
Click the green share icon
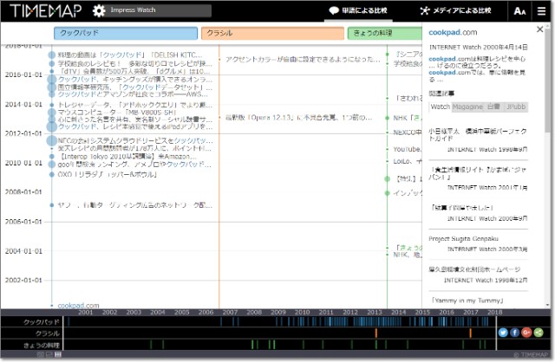(537, 332)
